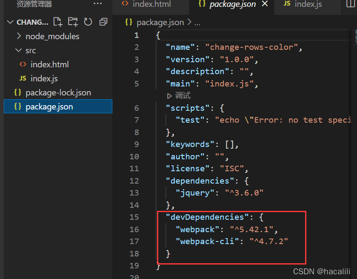This screenshot has height=279, width=357.
Task: Click the 调试 CodeLens link above scripts
Action: pyautogui.click(x=182, y=95)
